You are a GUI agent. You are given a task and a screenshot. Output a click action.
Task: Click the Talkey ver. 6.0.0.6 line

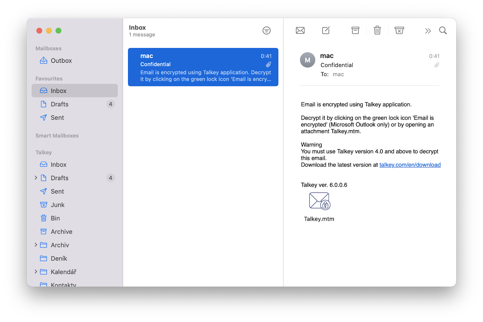(324, 185)
